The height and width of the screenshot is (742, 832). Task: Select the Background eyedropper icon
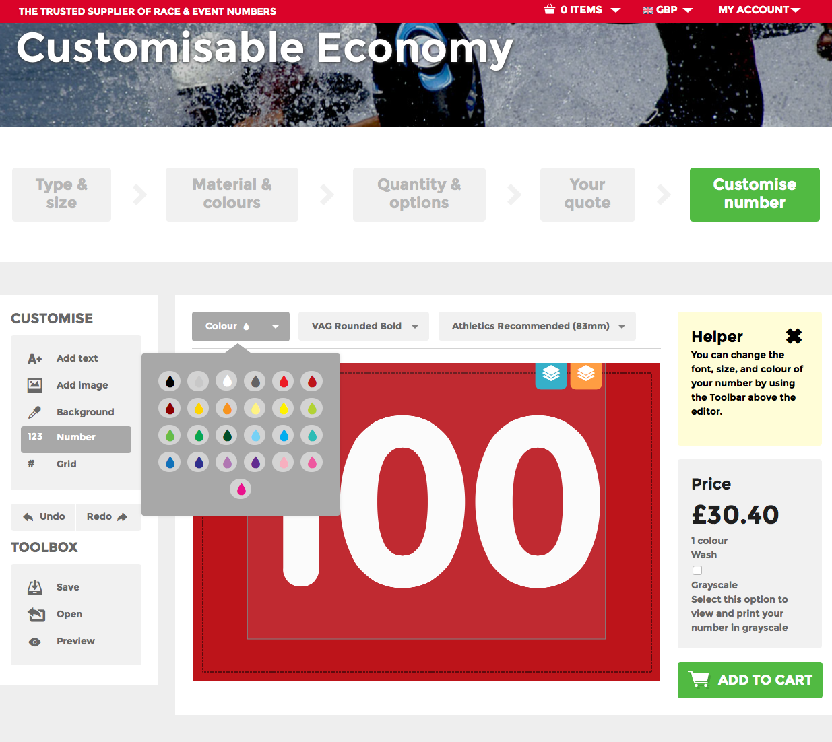point(34,412)
